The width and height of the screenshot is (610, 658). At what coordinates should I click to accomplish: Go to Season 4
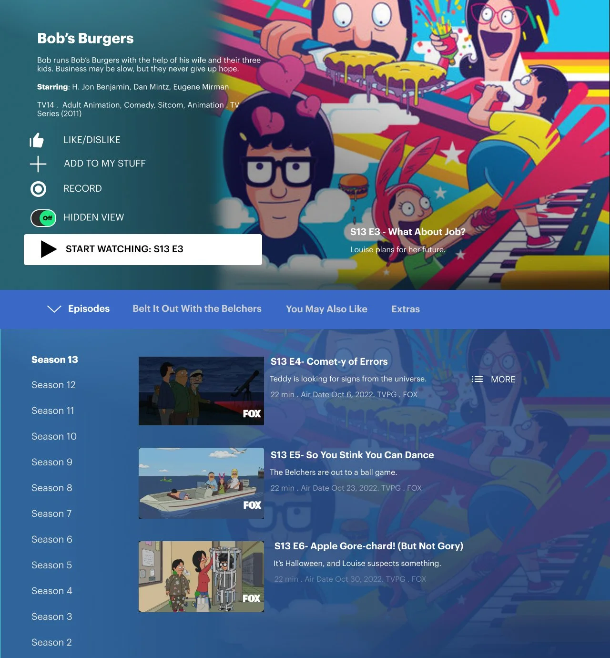[x=52, y=591]
